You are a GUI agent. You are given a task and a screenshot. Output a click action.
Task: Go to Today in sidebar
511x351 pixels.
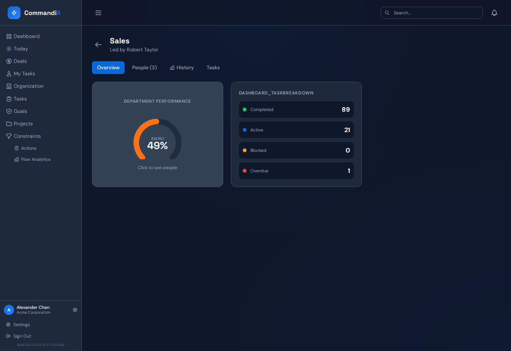point(21,49)
